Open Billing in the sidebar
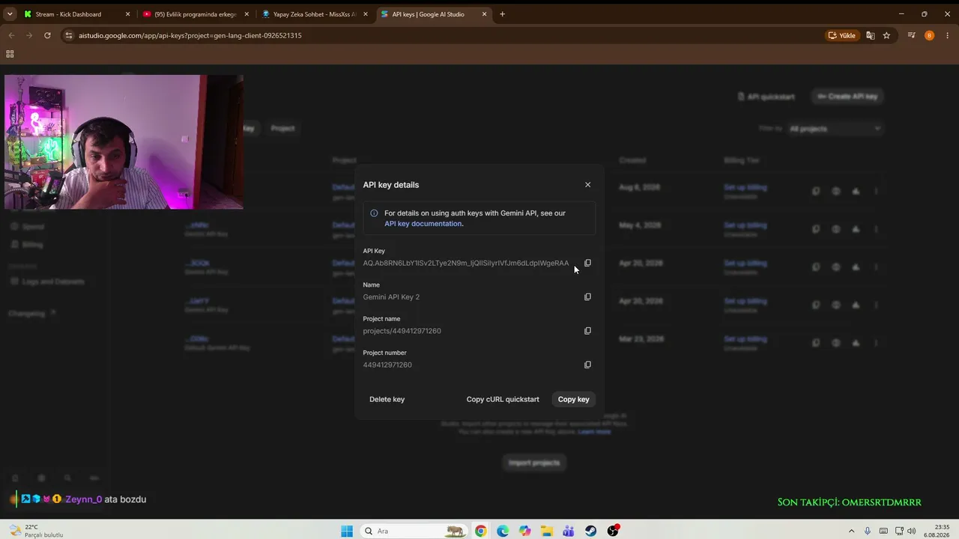 pos(27,244)
